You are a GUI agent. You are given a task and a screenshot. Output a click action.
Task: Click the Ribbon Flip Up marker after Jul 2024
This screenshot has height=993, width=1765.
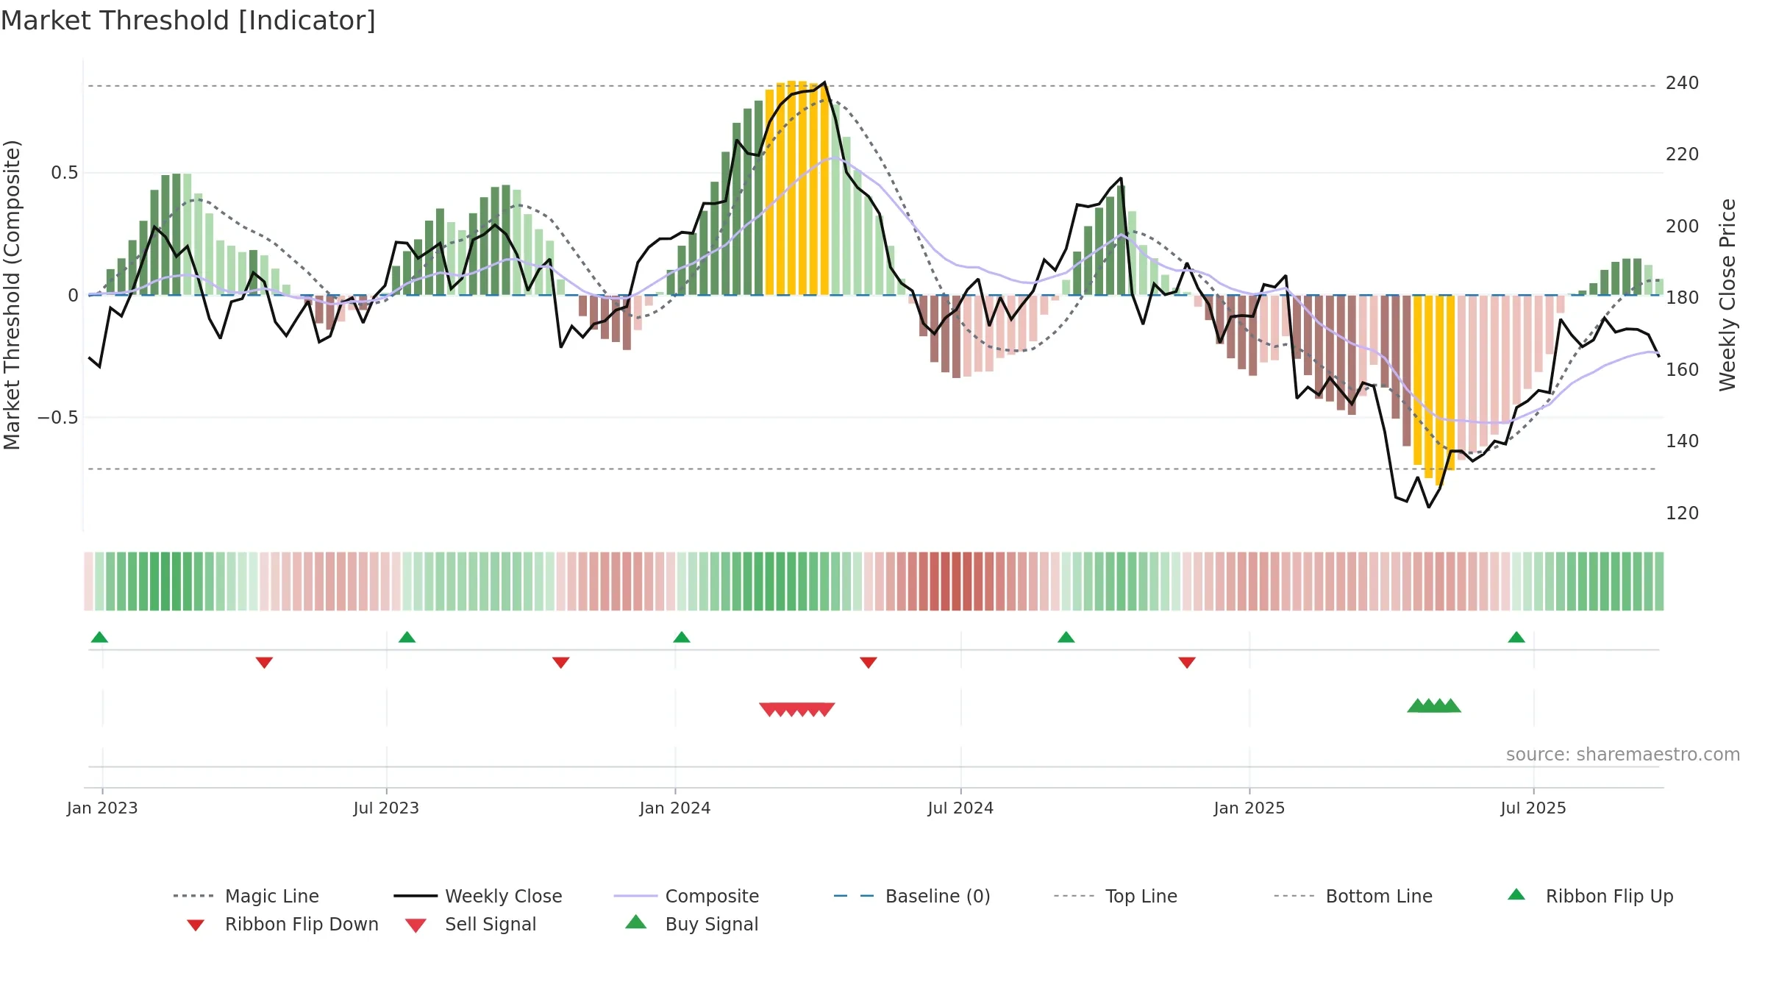[1066, 637]
